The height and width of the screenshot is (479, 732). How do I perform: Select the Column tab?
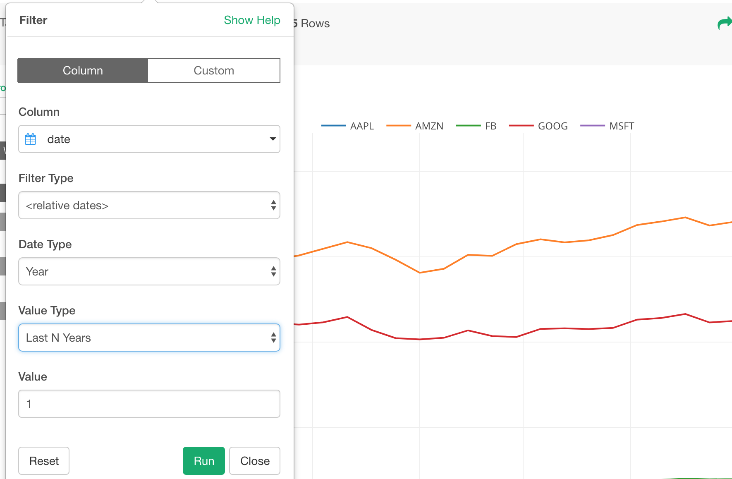click(83, 71)
